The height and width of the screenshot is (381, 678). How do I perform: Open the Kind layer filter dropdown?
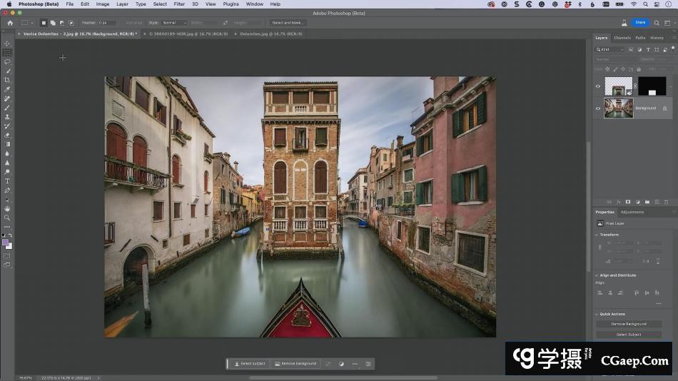(x=612, y=49)
